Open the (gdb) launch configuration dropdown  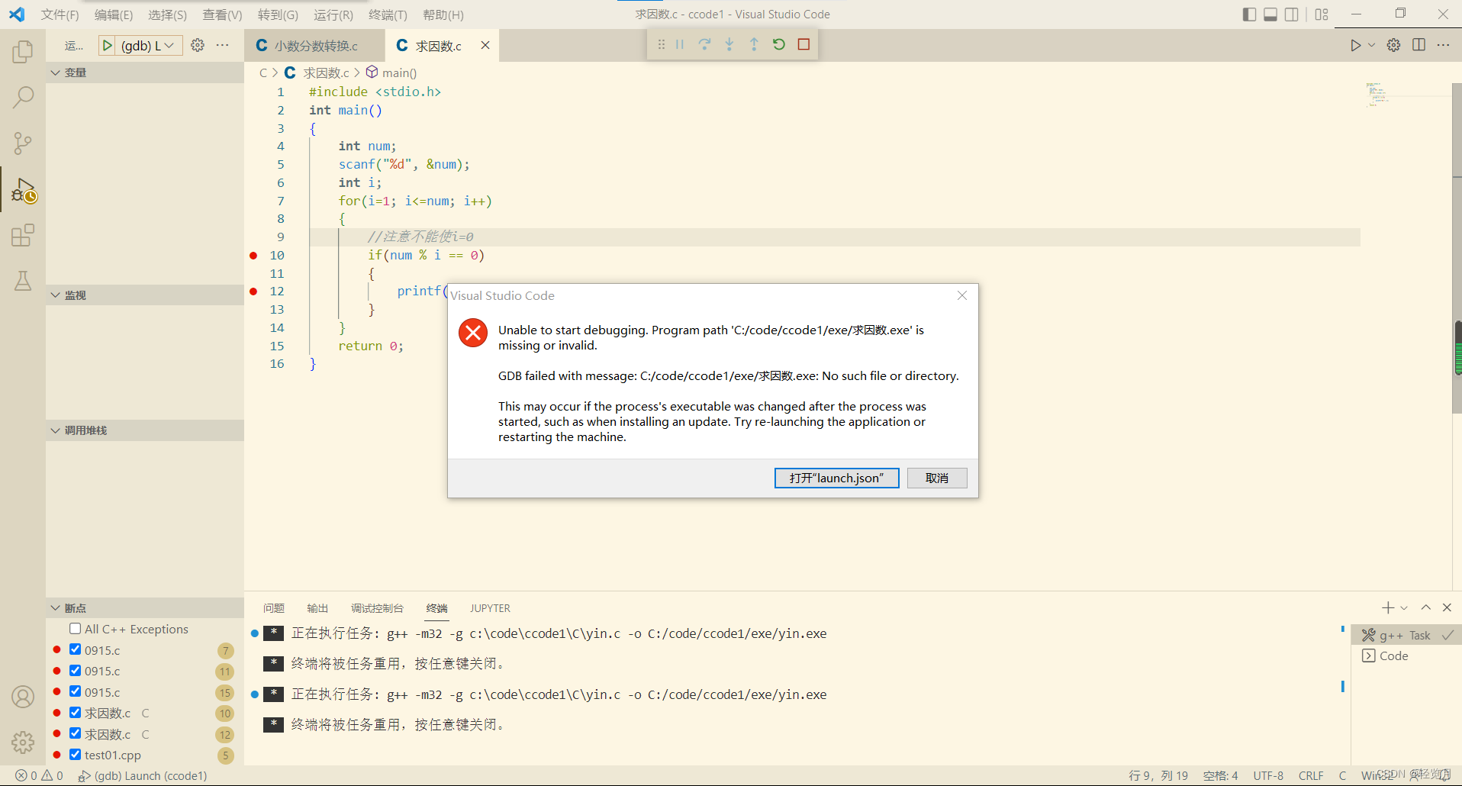click(x=150, y=46)
